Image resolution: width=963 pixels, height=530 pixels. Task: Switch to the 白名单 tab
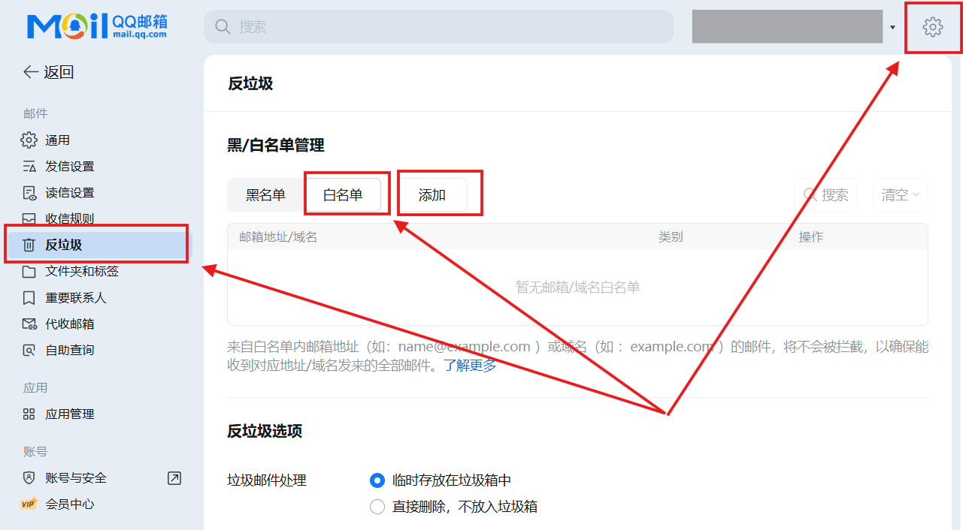click(x=343, y=195)
